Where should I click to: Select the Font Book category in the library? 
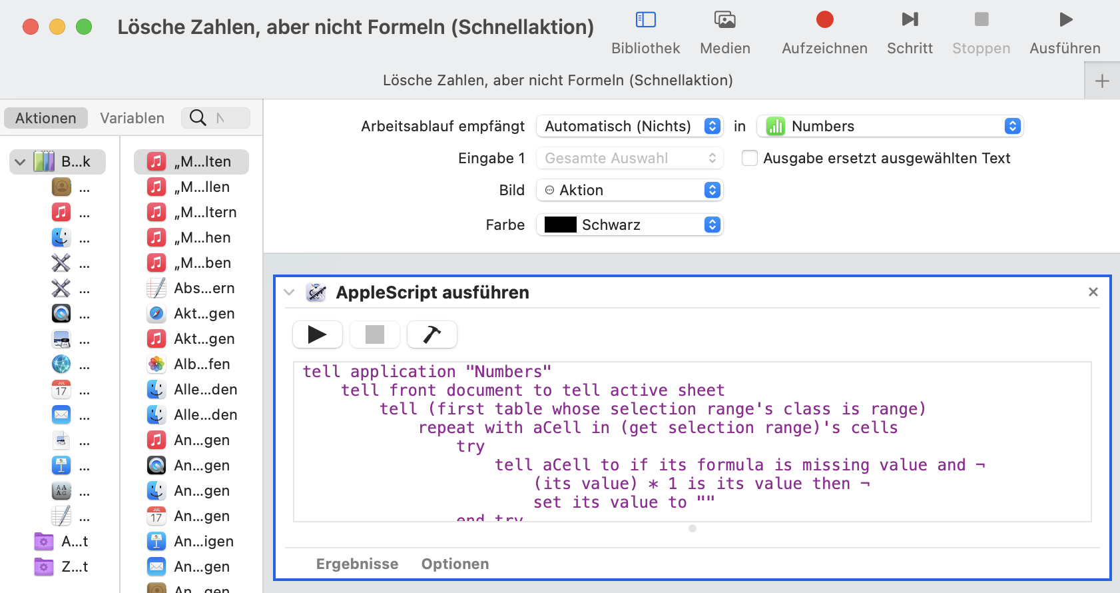point(61,491)
